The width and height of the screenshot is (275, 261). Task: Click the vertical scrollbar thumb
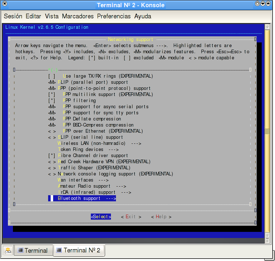click(x=267, y=131)
